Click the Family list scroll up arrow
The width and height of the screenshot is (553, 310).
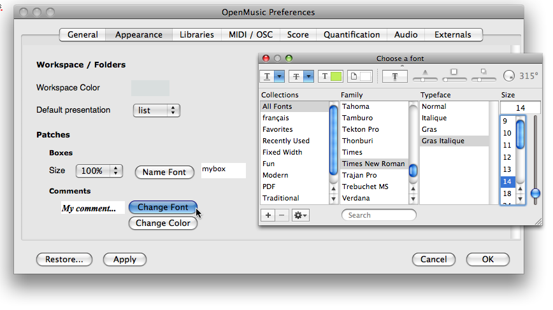(x=413, y=189)
